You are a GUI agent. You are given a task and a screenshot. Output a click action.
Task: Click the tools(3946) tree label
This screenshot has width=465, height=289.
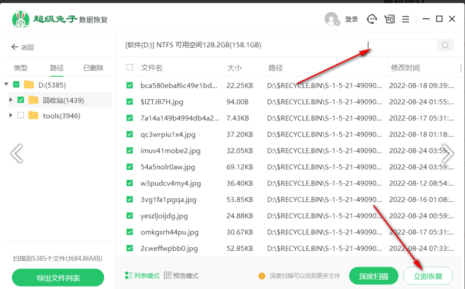61,116
